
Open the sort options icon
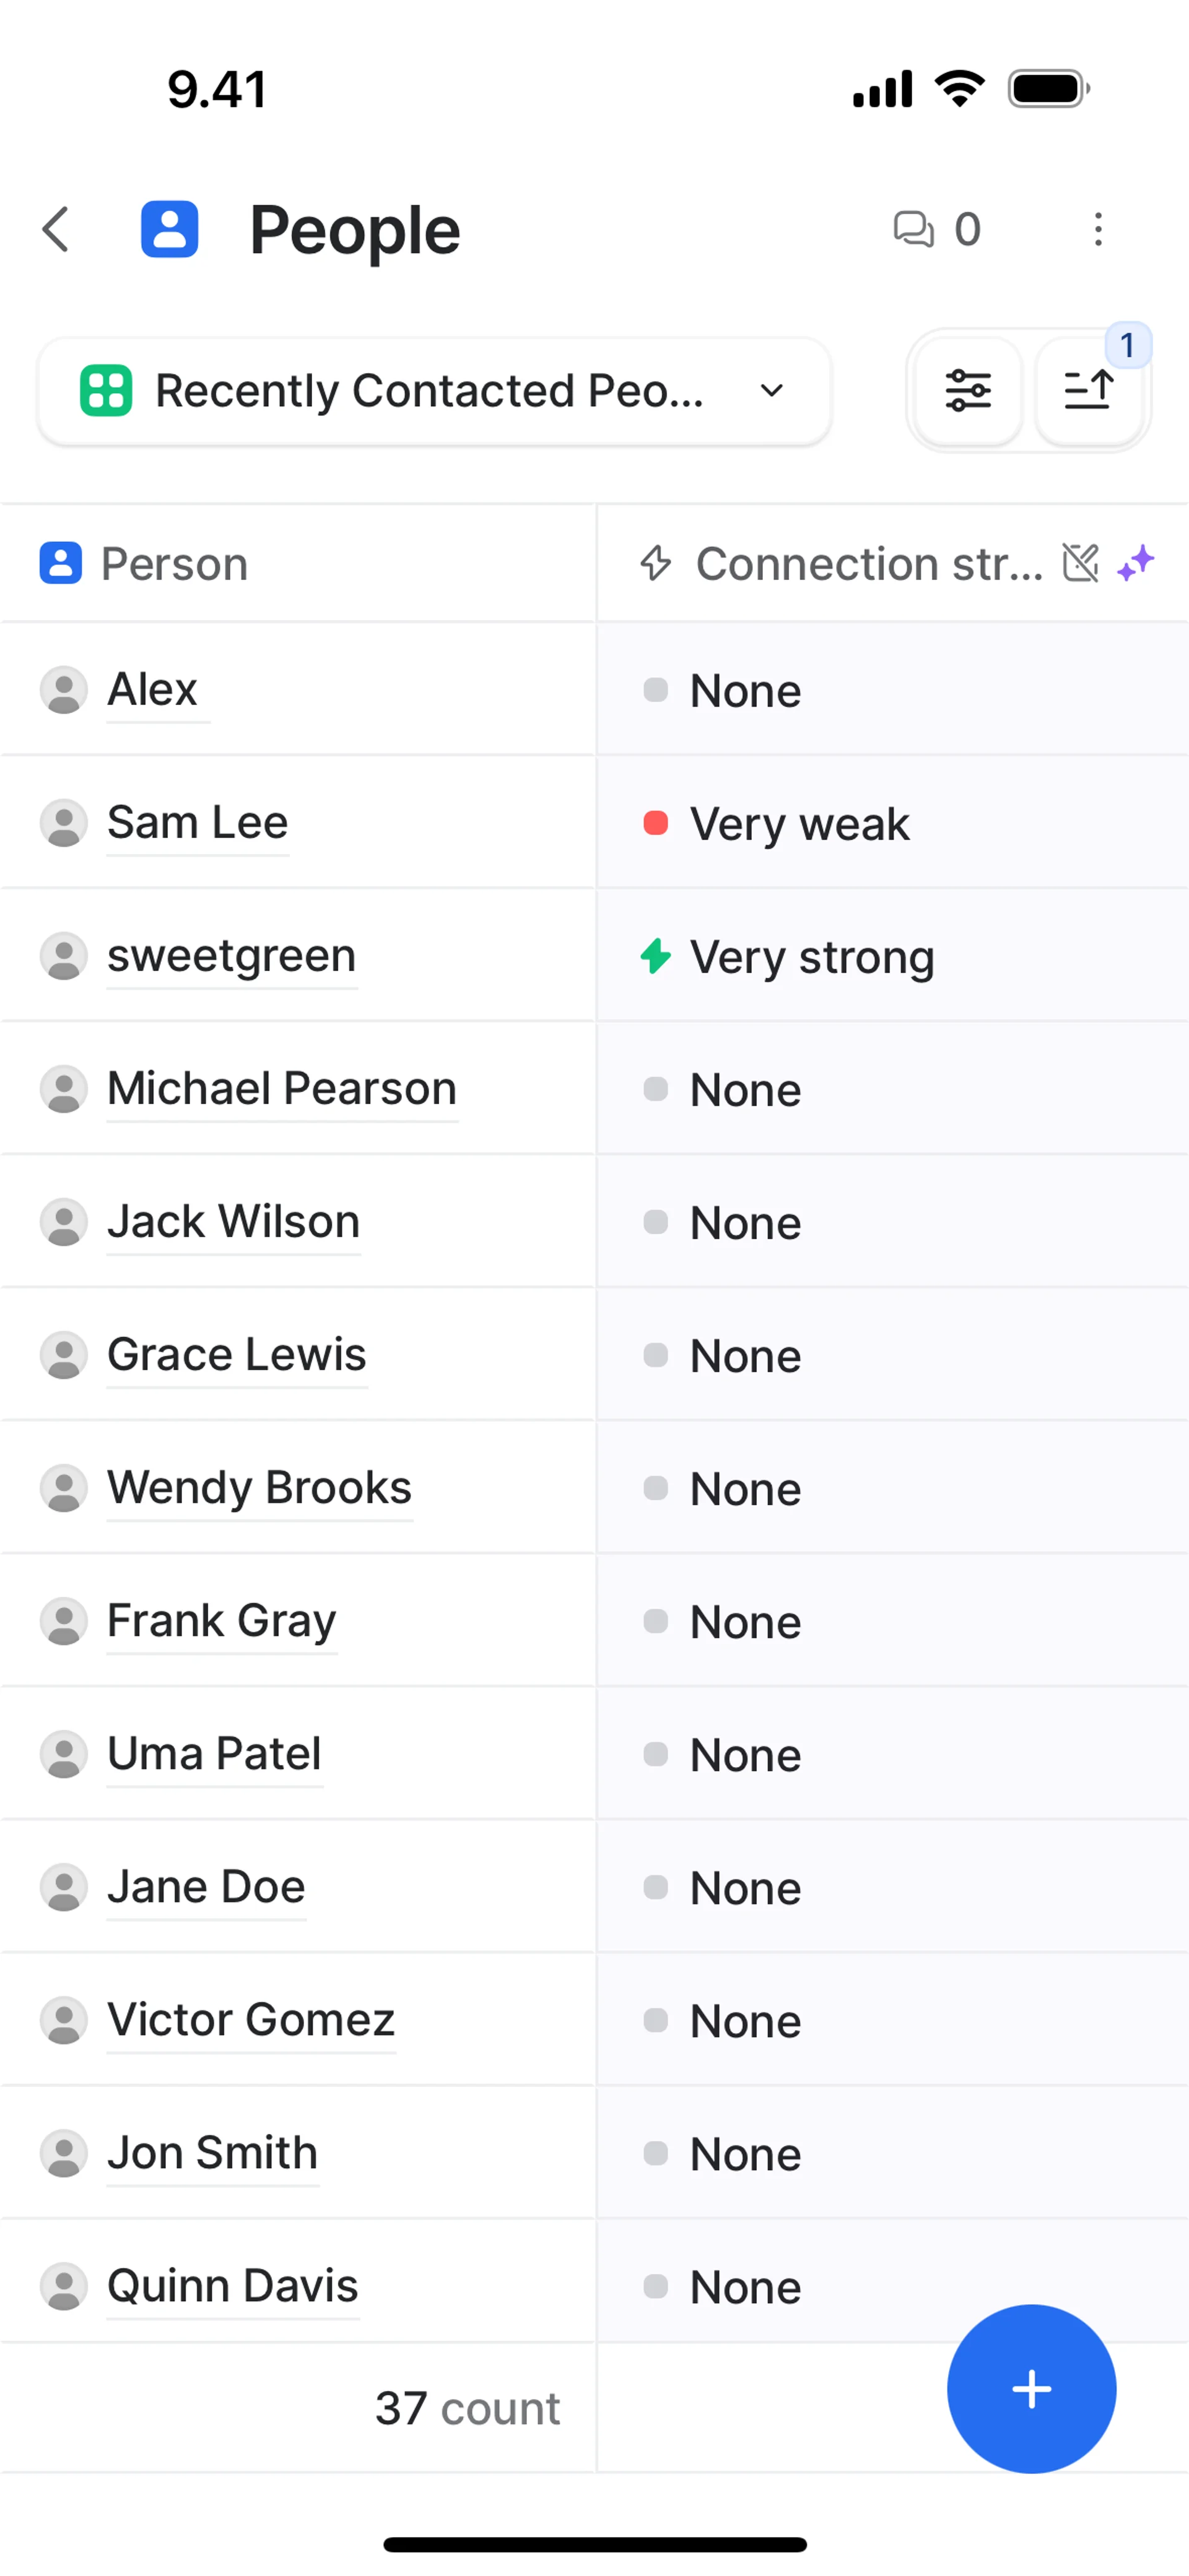click(1089, 391)
